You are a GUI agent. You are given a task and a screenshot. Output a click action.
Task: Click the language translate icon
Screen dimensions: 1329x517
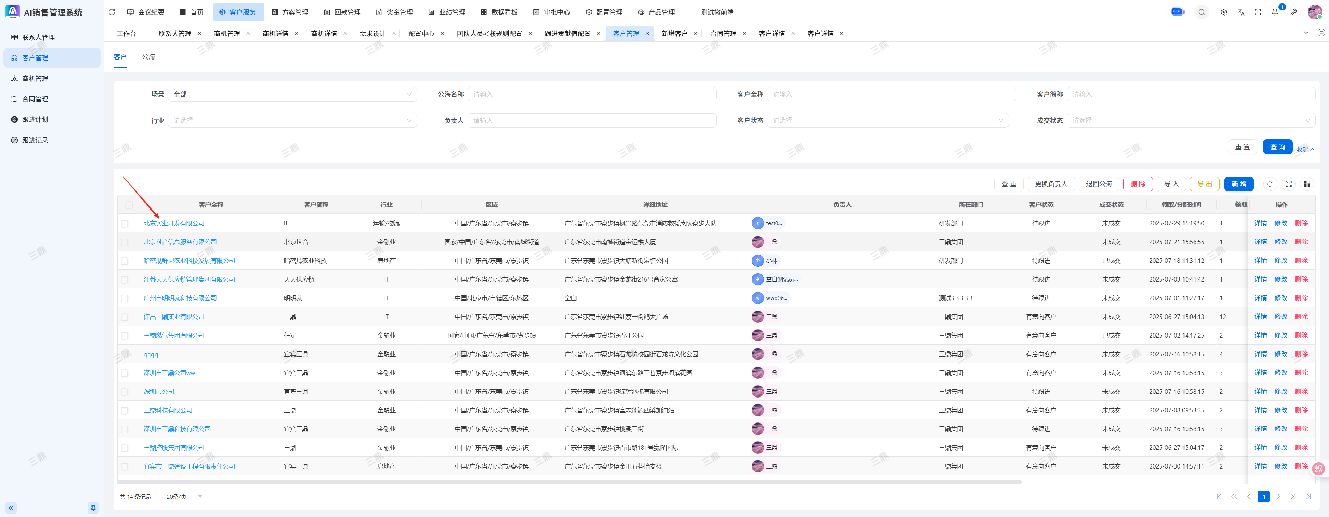[1241, 12]
